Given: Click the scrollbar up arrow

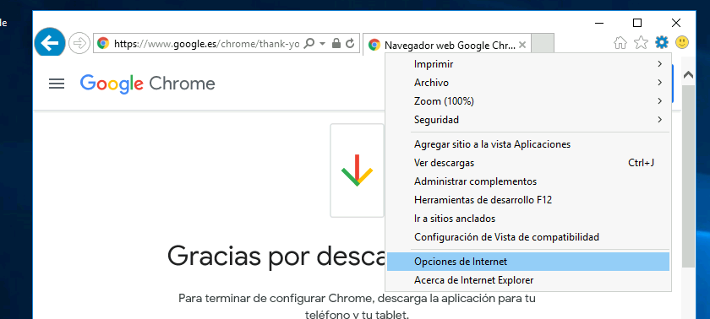Looking at the screenshot, I should 688,75.
